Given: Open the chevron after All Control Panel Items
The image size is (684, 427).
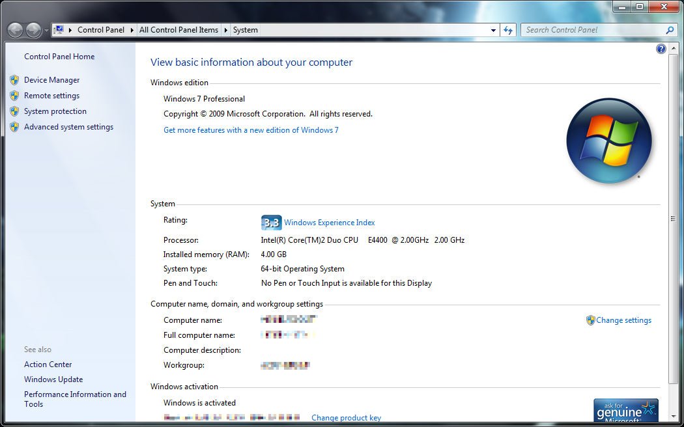Looking at the screenshot, I should pyautogui.click(x=225, y=29).
